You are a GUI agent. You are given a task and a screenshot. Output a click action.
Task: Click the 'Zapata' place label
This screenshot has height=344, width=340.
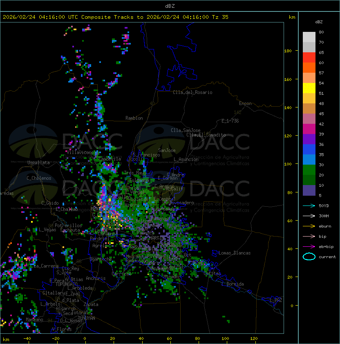point(91,304)
